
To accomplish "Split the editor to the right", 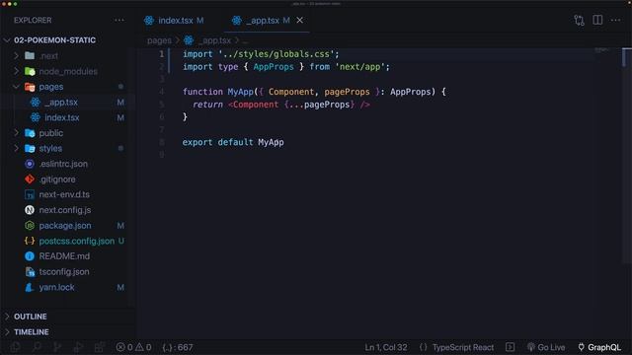I will click(597, 20).
